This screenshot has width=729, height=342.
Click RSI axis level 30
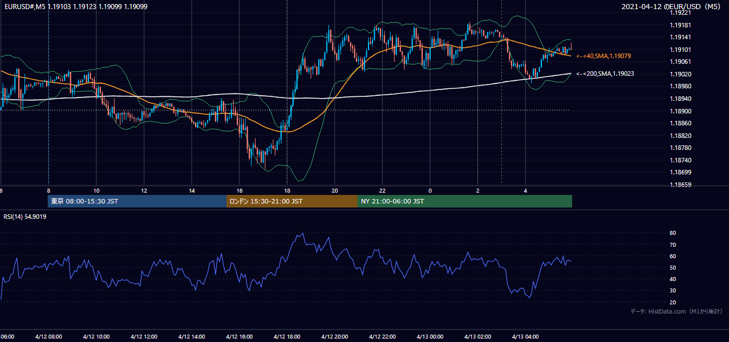673,291
